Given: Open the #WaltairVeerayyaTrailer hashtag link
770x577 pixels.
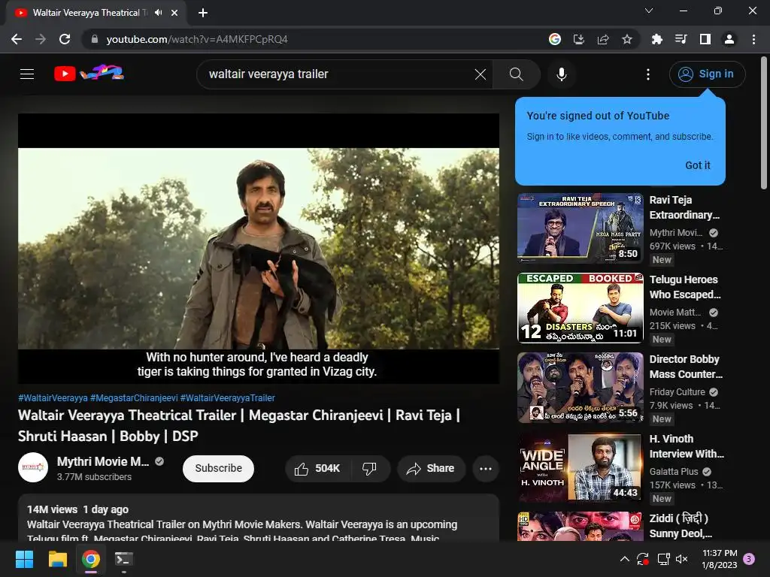Looking at the screenshot, I should 227,398.
